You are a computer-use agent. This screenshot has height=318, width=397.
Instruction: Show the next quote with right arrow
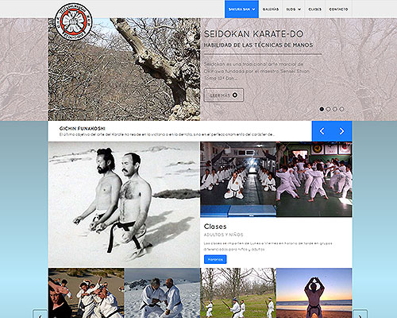[x=342, y=131]
